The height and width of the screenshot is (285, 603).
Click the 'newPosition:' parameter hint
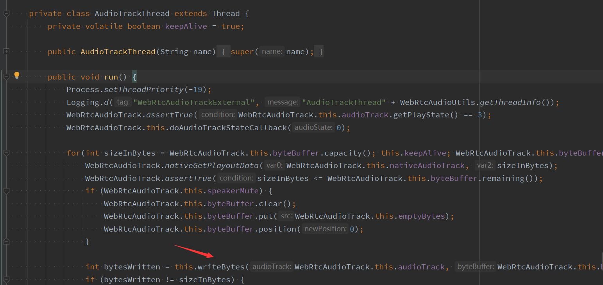(x=325, y=229)
